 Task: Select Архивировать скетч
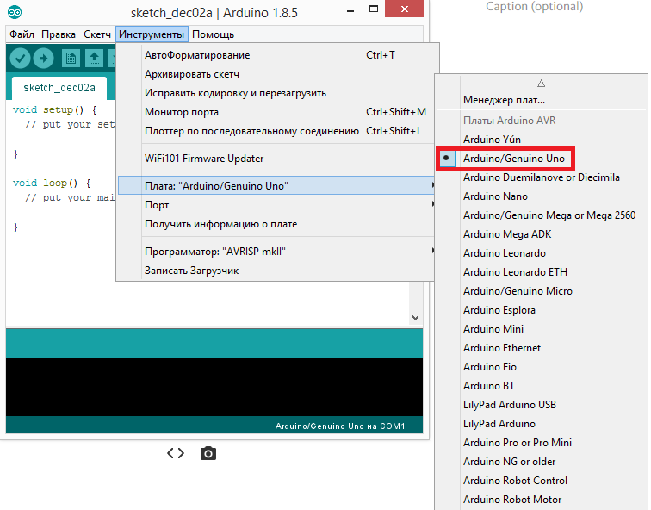click(x=276, y=74)
